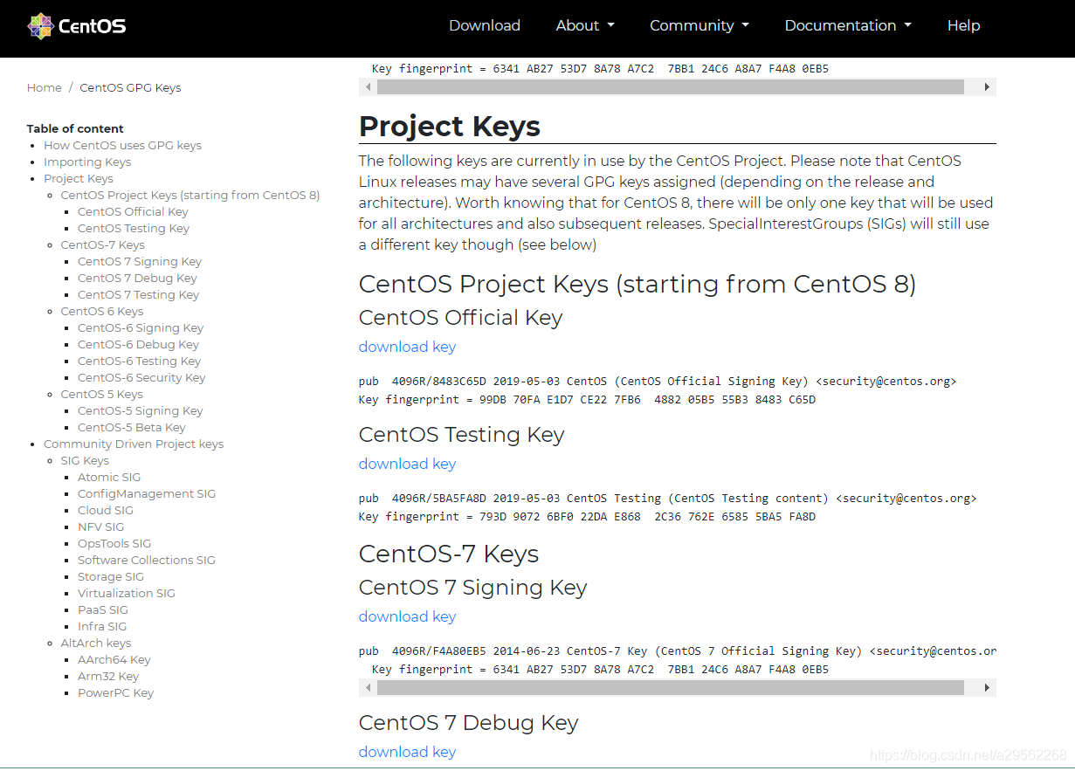
Task: Click fingerprint line ending 5BA5 FA8D
Action: pos(587,517)
